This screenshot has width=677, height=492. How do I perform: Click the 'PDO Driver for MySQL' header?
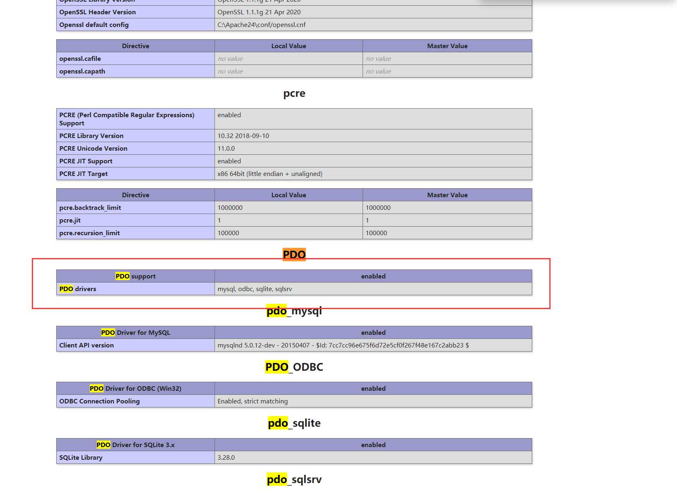(x=135, y=333)
